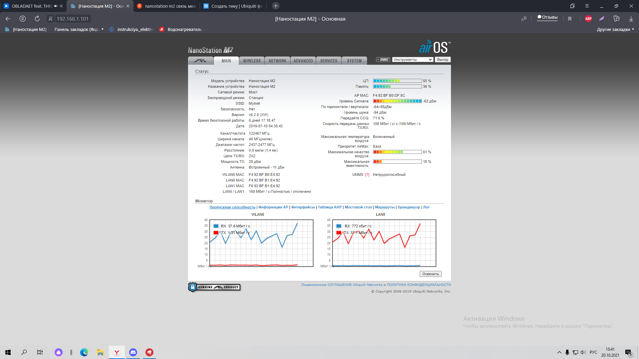Open Водонагреватель bookmark
639x359 pixels.
click(181, 30)
